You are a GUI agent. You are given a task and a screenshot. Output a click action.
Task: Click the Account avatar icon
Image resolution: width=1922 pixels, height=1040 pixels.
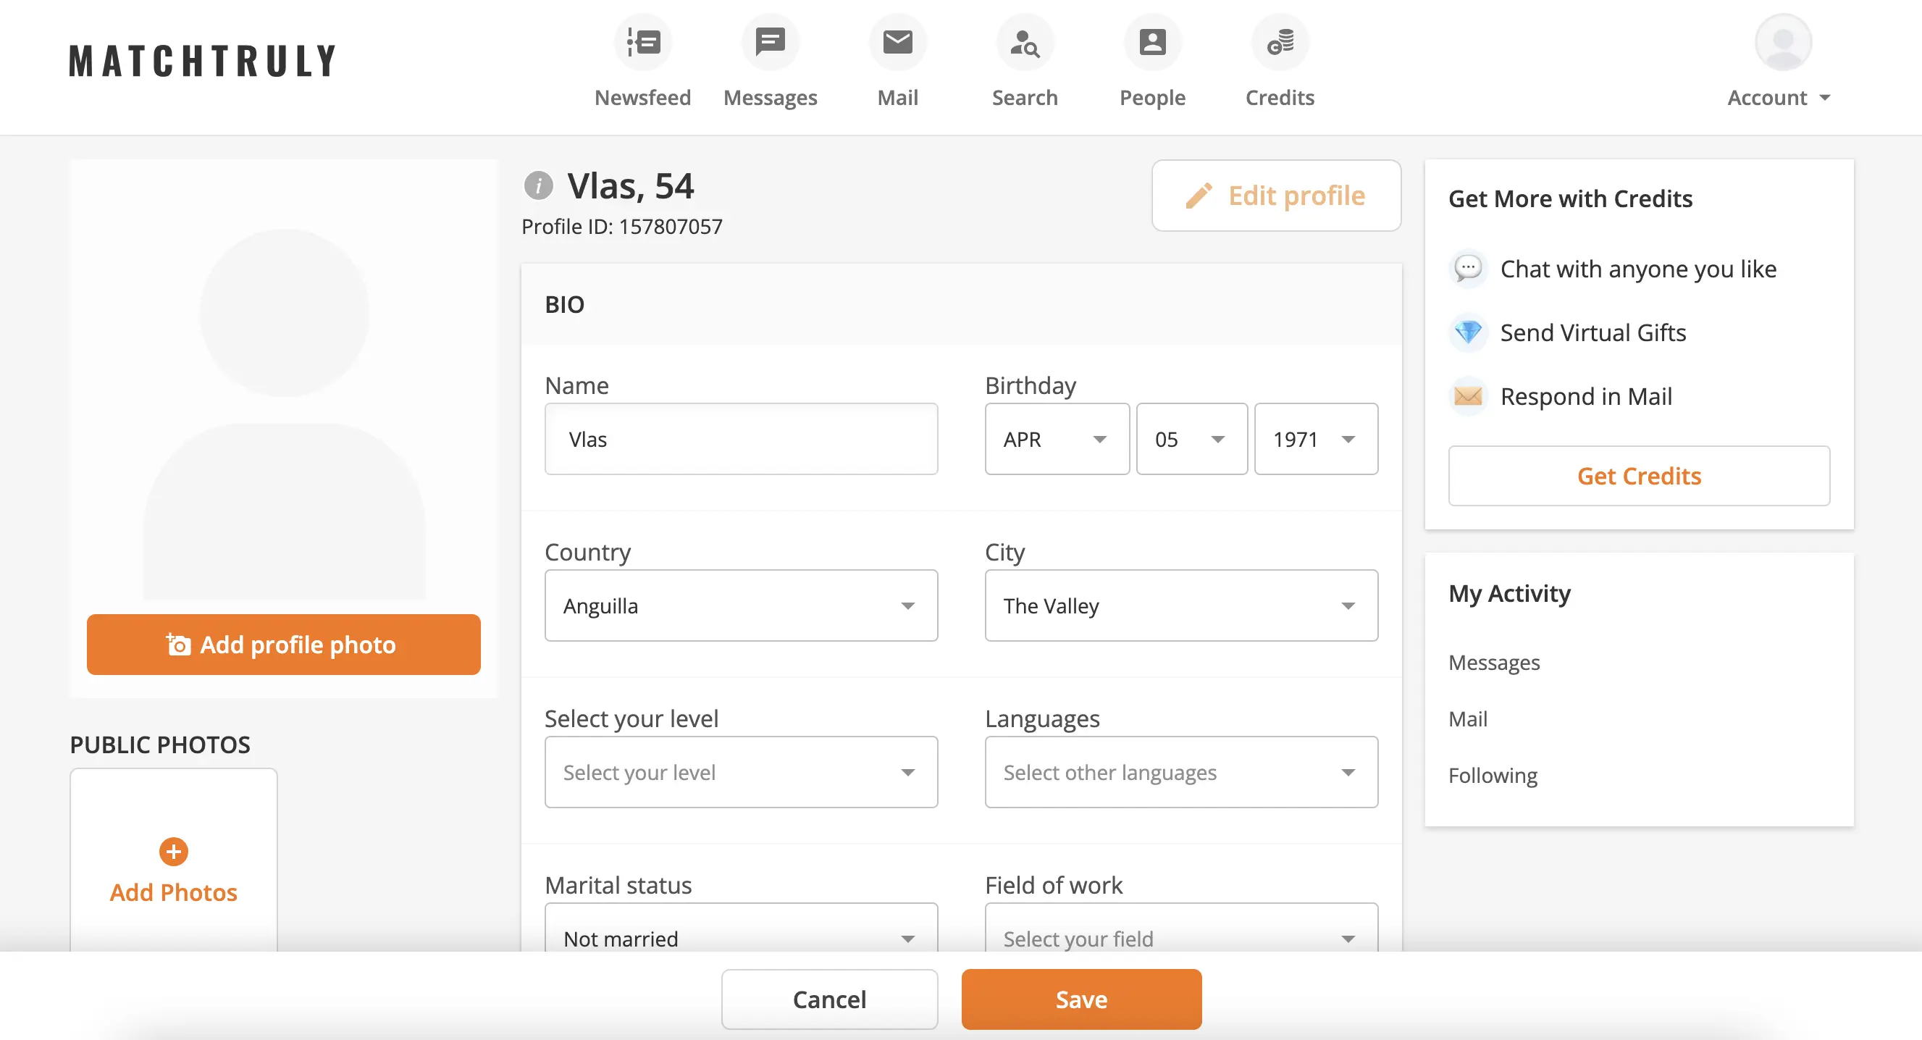tap(1782, 43)
